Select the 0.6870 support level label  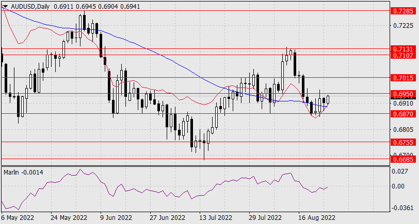click(401, 113)
